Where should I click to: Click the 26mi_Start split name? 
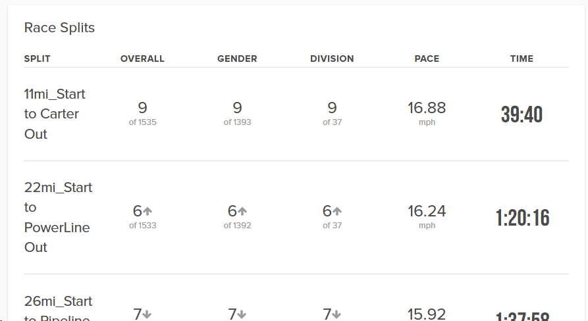coord(58,301)
